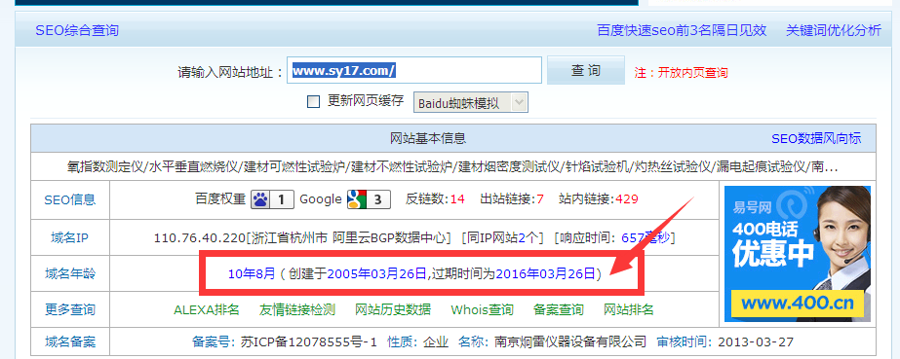Viewport: 900px width, 359px height.
Task: Click the 反链数 value 14
Action: coord(457,199)
